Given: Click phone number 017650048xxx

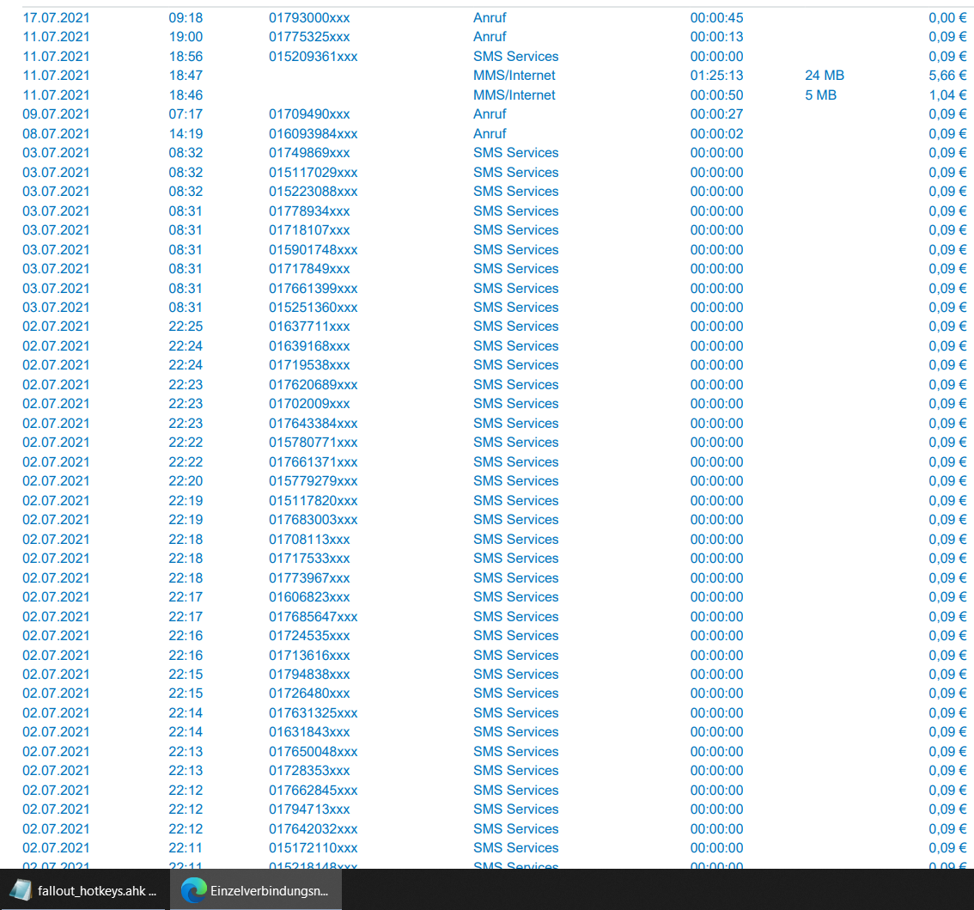Looking at the screenshot, I should pyautogui.click(x=313, y=751).
